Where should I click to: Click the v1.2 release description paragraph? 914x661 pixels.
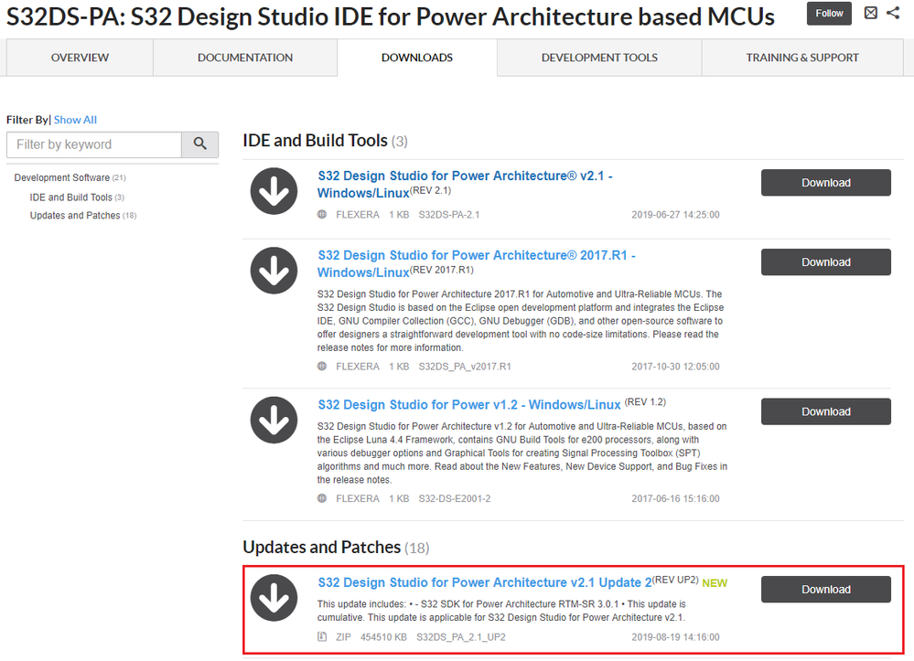[x=522, y=453]
